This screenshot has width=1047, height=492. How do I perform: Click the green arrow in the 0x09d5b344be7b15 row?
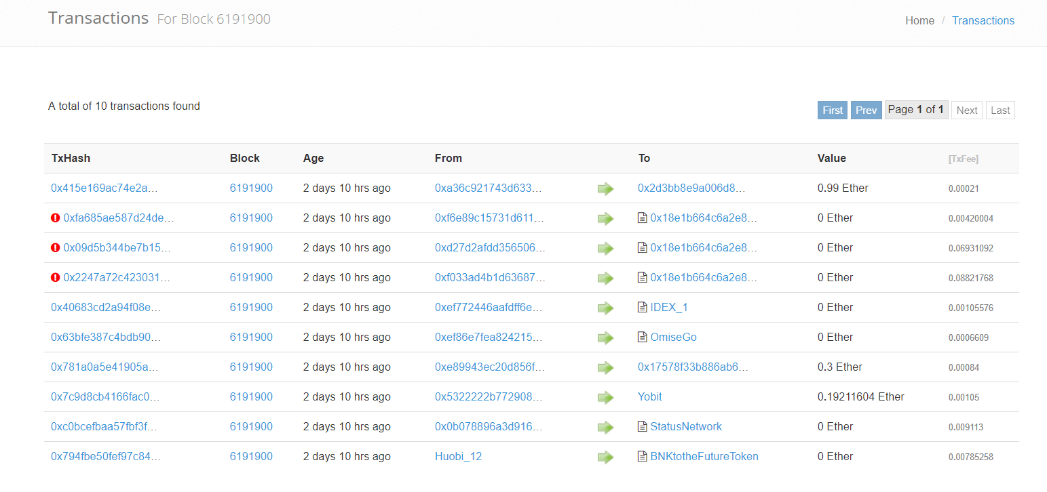pyautogui.click(x=605, y=249)
